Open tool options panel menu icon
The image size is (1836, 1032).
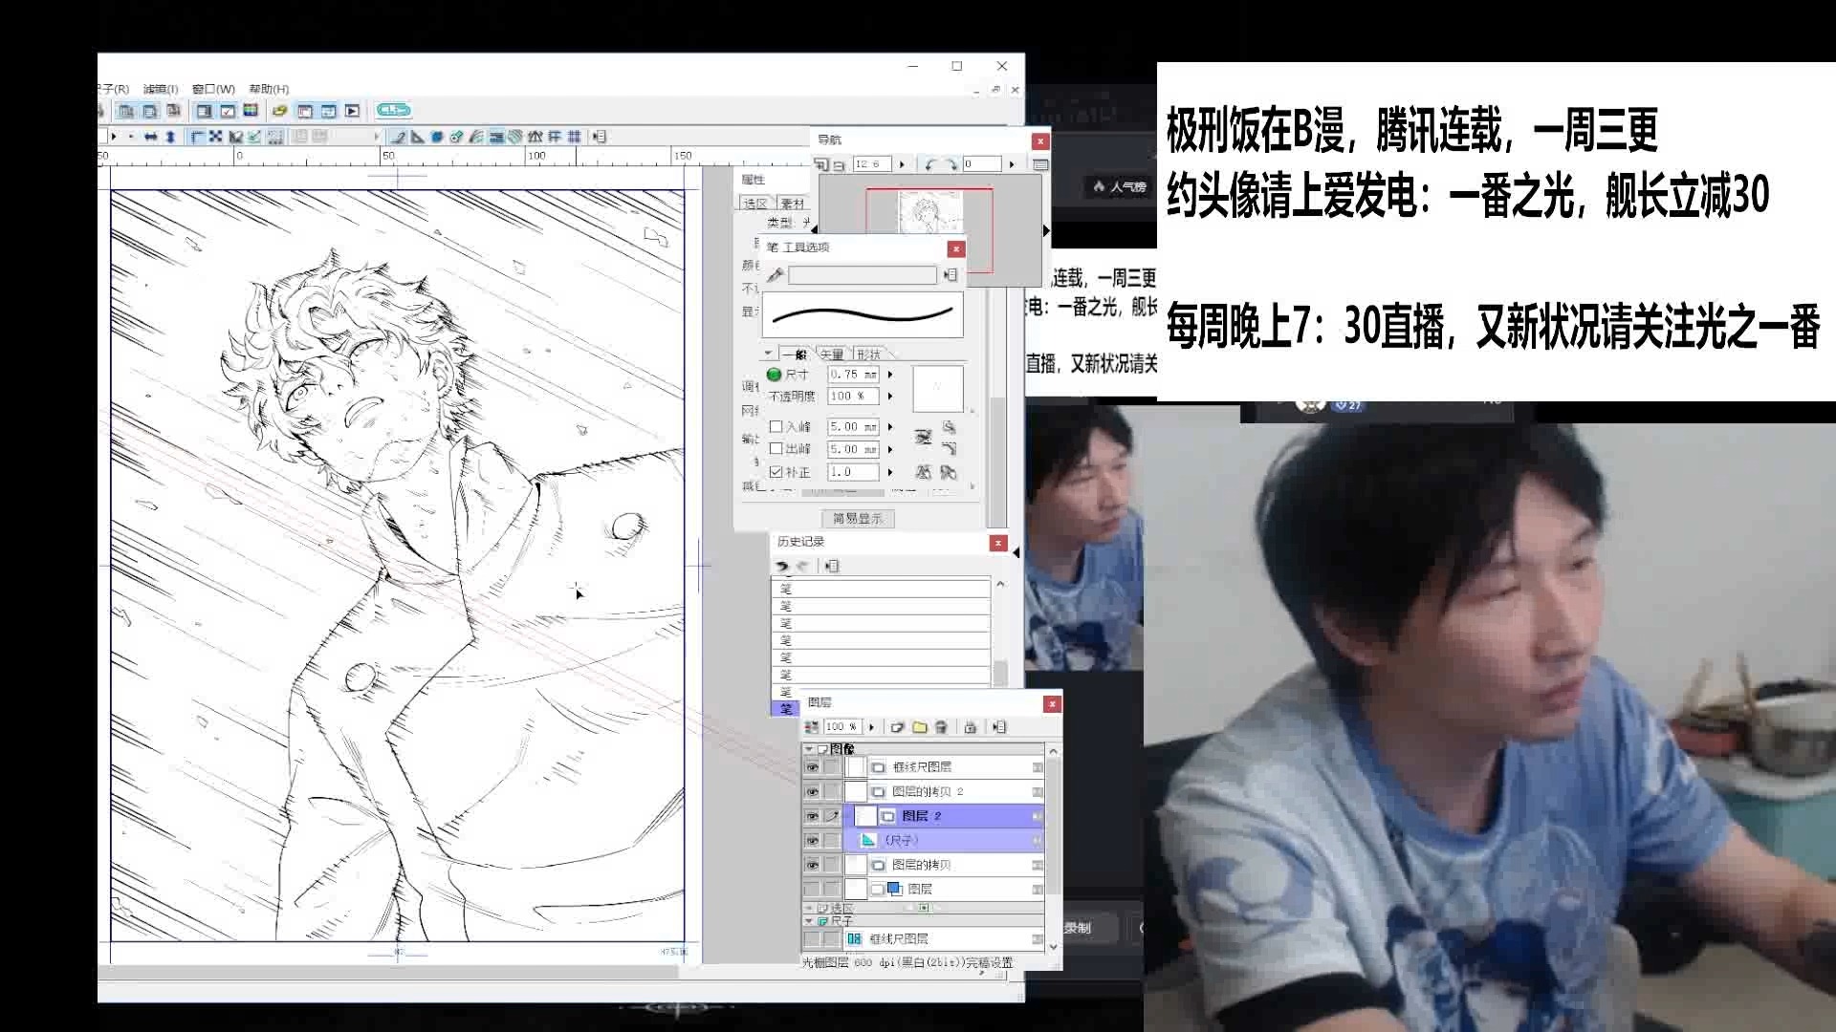tap(951, 275)
